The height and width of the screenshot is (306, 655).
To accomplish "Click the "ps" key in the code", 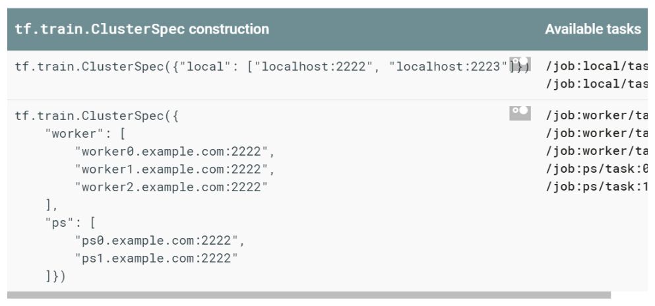I will coord(56,223).
